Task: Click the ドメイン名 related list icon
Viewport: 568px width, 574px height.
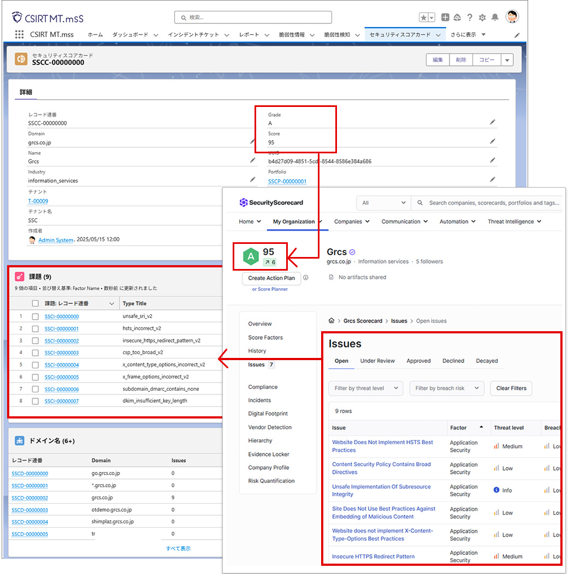Action: 20,440
